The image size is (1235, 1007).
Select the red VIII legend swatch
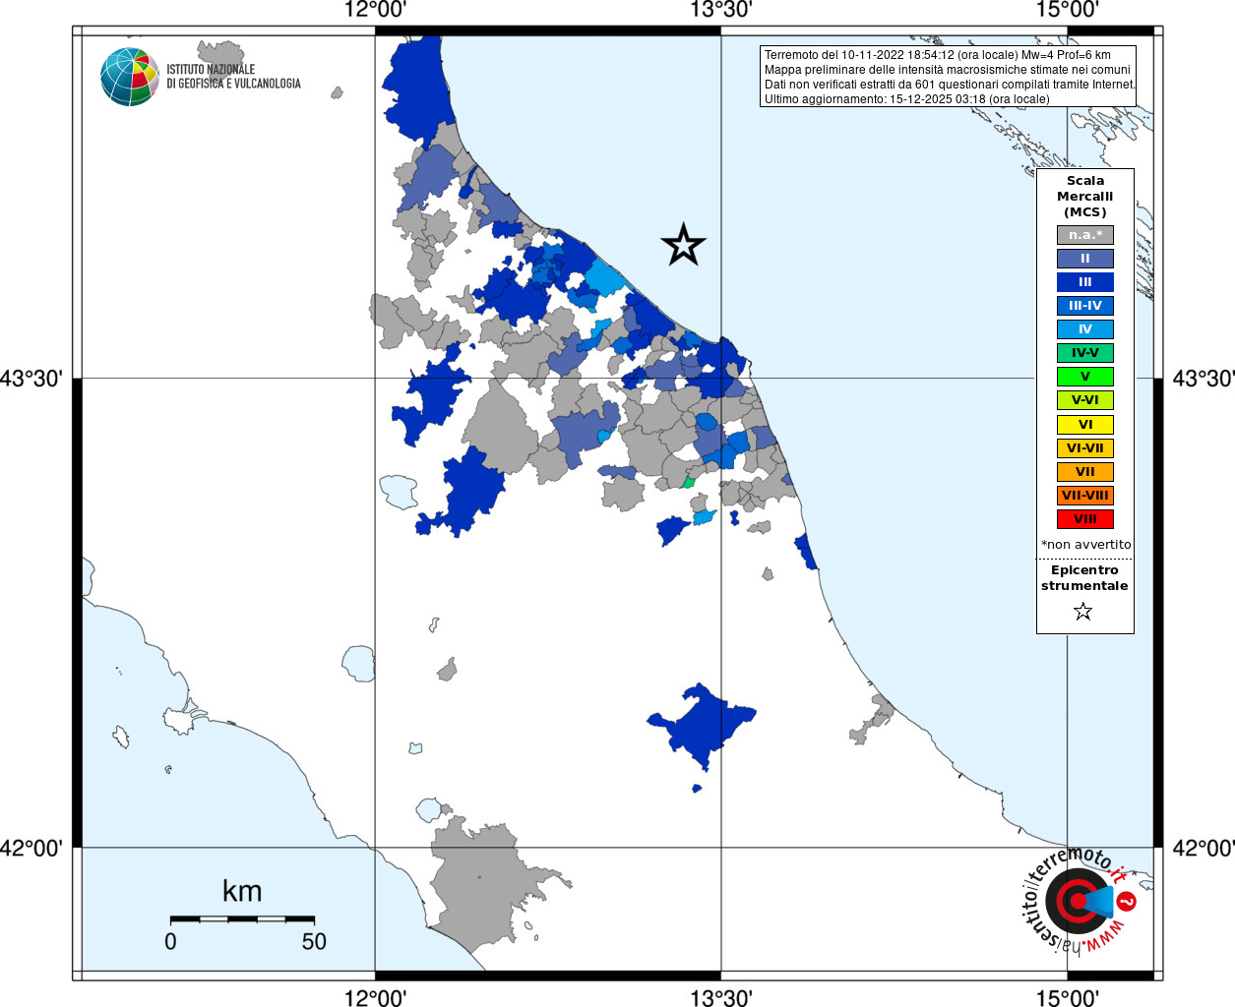(x=1085, y=519)
